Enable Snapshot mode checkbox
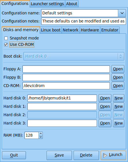This screenshot has height=162, width=128. pos(6,38)
